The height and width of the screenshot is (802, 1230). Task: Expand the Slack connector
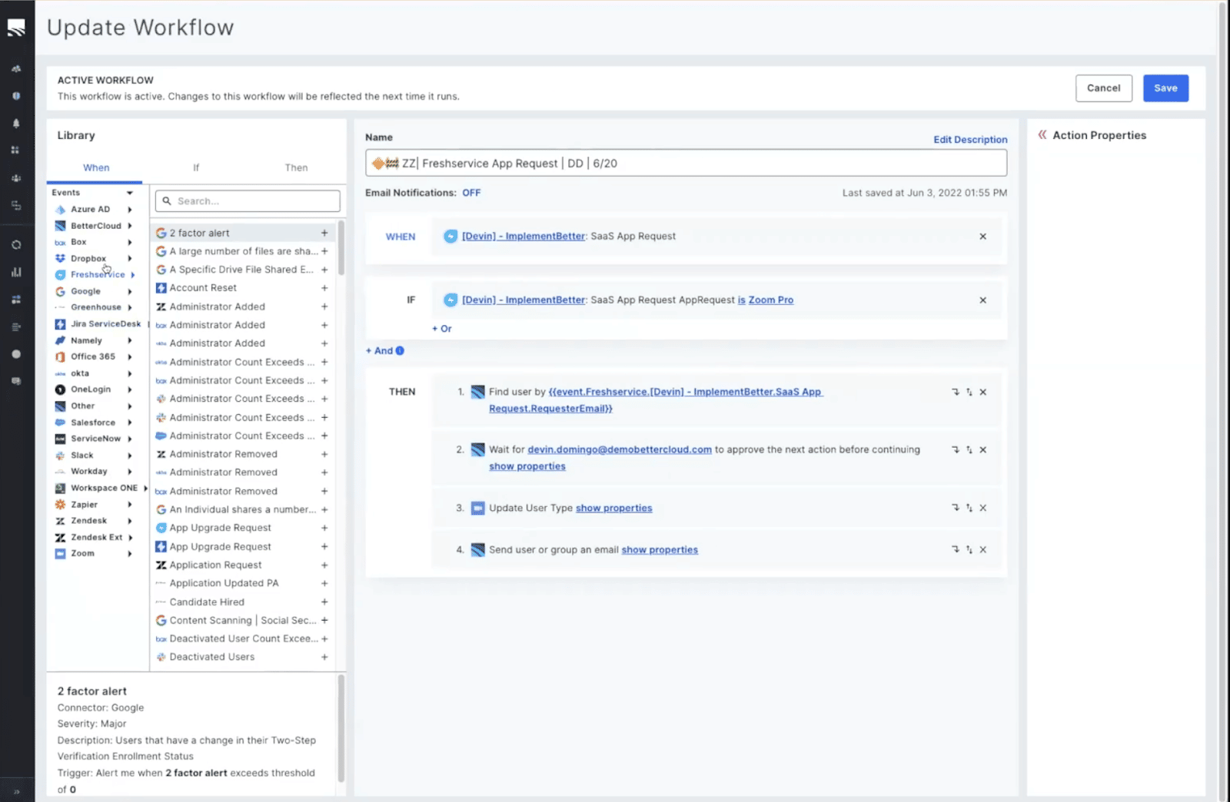click(x=130, y=456)
